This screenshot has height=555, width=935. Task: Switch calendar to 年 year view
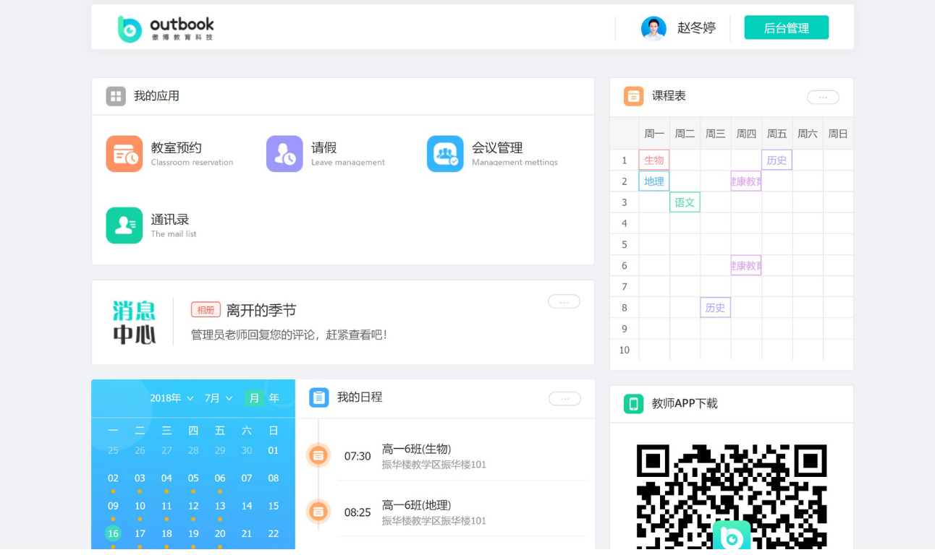point(274,398)
